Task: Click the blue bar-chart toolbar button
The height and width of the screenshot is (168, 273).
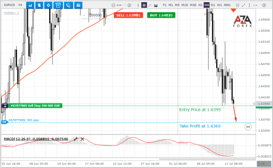Action: (30, 5)
